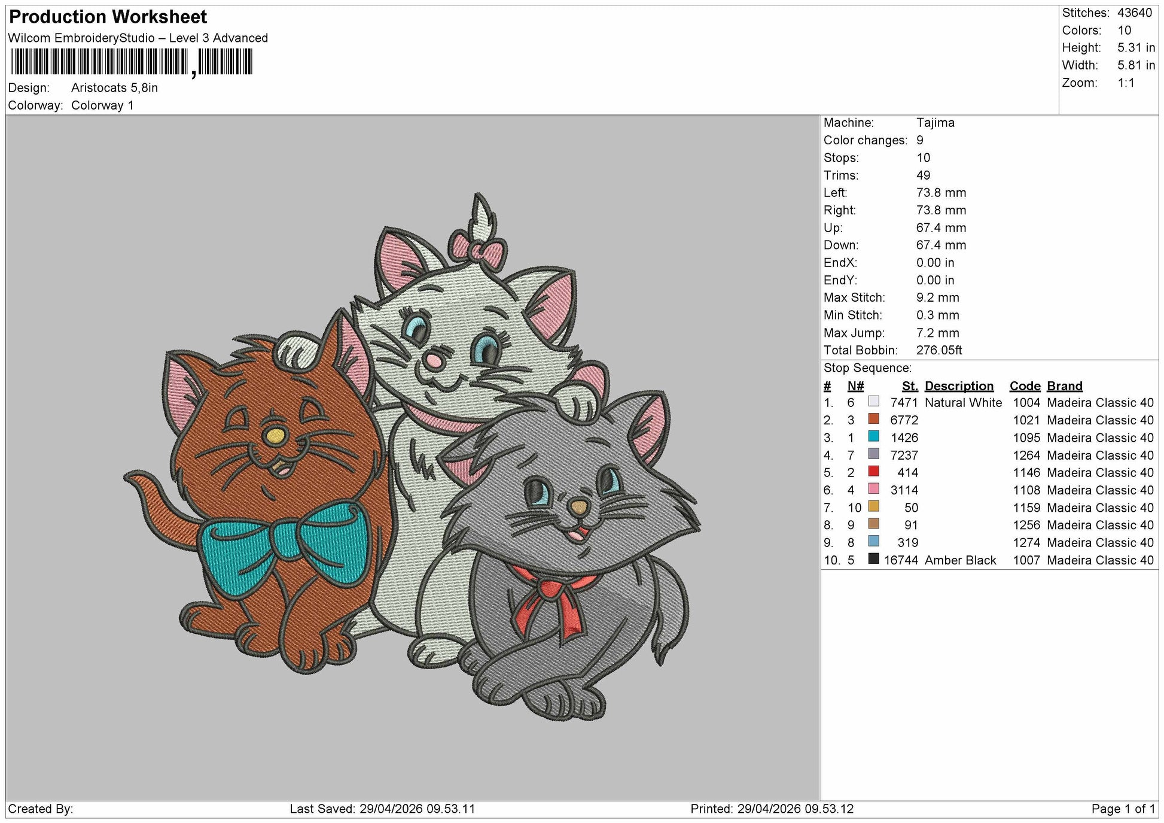This screenshot has width=1164, height=823.
Task: Click the Height value "5.31 in"
Action: pyautogui.click(x=1136, y=47)
